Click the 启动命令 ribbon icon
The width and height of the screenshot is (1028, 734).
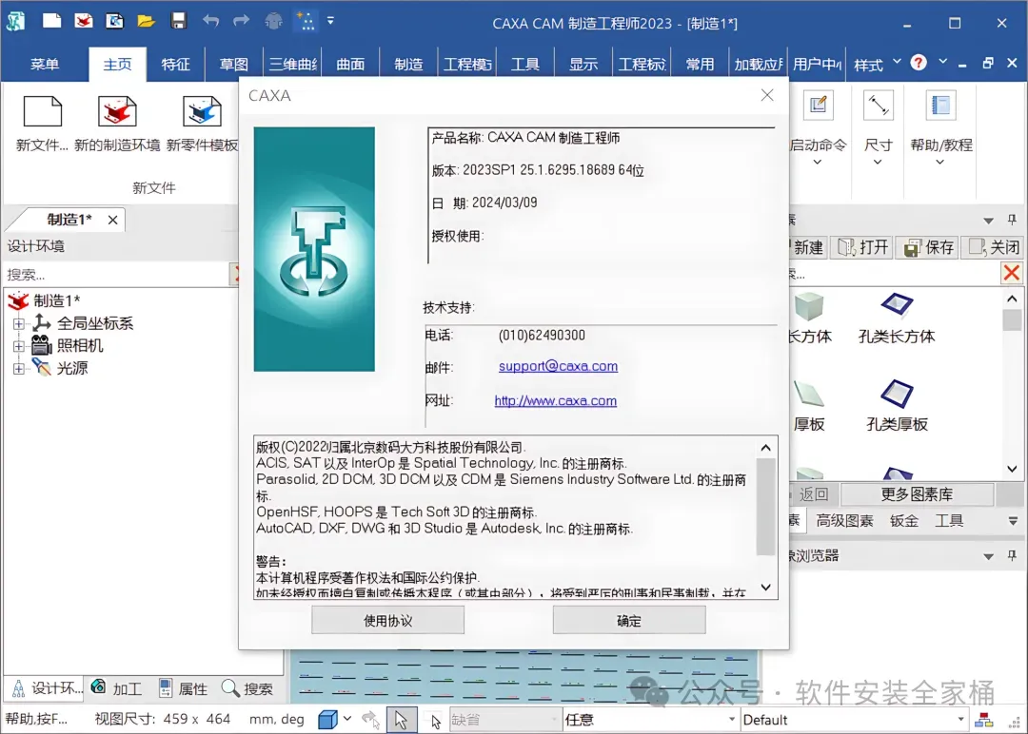point(818,106)
